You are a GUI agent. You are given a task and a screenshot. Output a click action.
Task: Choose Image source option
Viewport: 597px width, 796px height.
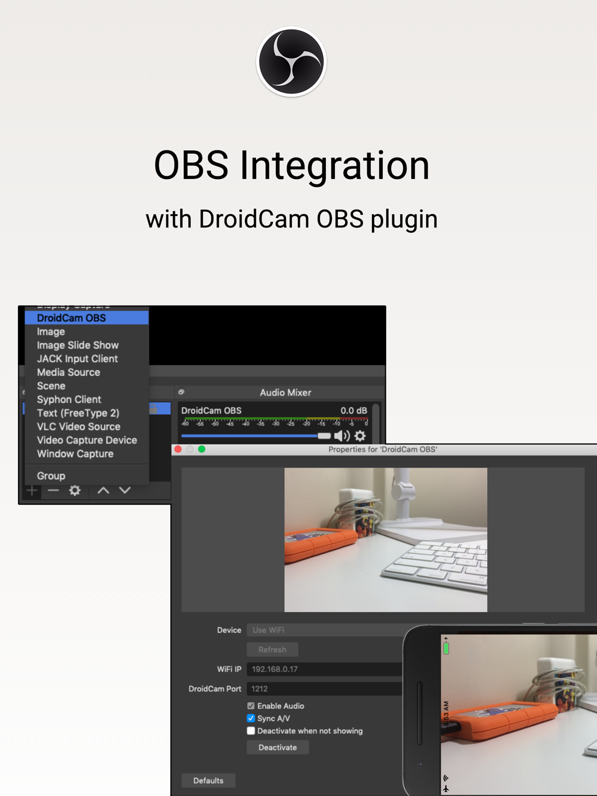[87, 332]
